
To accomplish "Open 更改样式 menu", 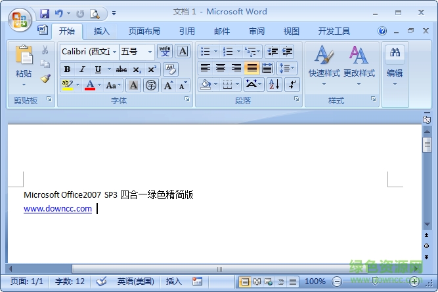I will [x=359, y=65].
